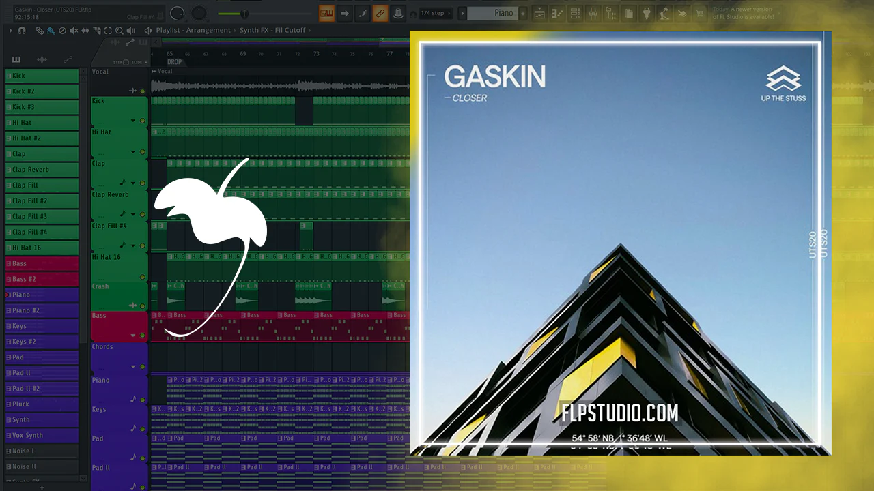
Task: Click the arrow icon beside typing keyboard button
Action: click(345, 13)
